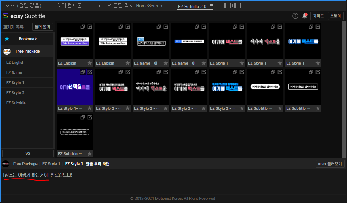Image resolution: width=347 pixels, height=203 pixels.
Task: Tick the checkbox on the red-text EZ Style 1 card
Action: coord(242,26)
